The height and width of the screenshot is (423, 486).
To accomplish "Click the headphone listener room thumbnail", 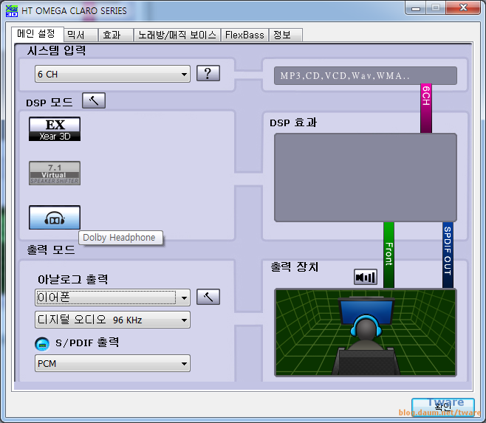I will (366, 332).
